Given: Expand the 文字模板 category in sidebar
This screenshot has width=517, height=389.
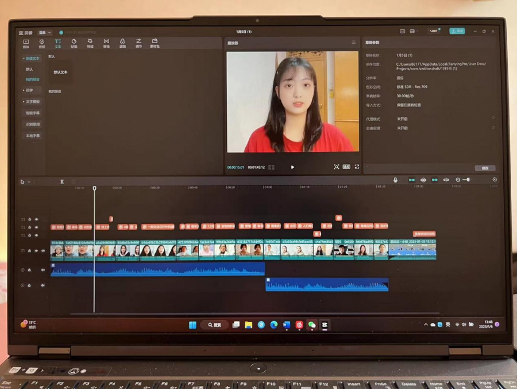Looking at the screenshot, I should point(32,102).
